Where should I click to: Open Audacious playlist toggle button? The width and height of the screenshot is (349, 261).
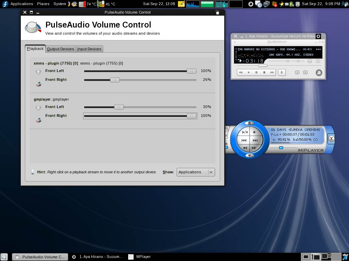tap(318, 61)
